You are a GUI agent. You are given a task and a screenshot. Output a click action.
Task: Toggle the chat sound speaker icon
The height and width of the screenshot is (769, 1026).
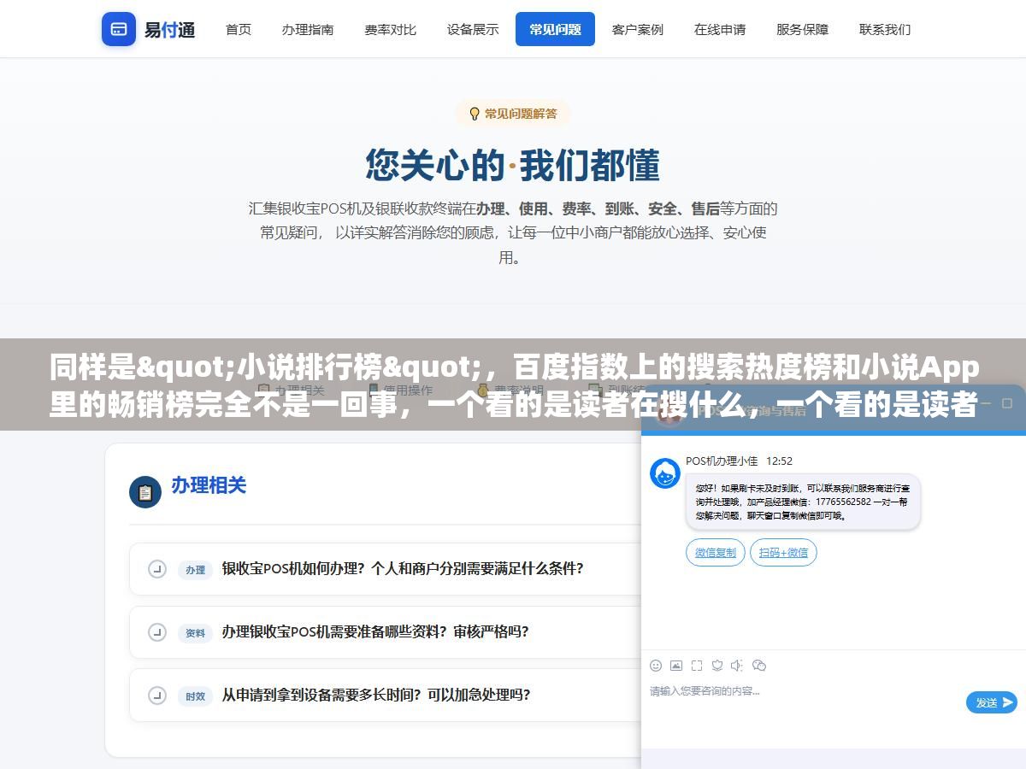738,666
